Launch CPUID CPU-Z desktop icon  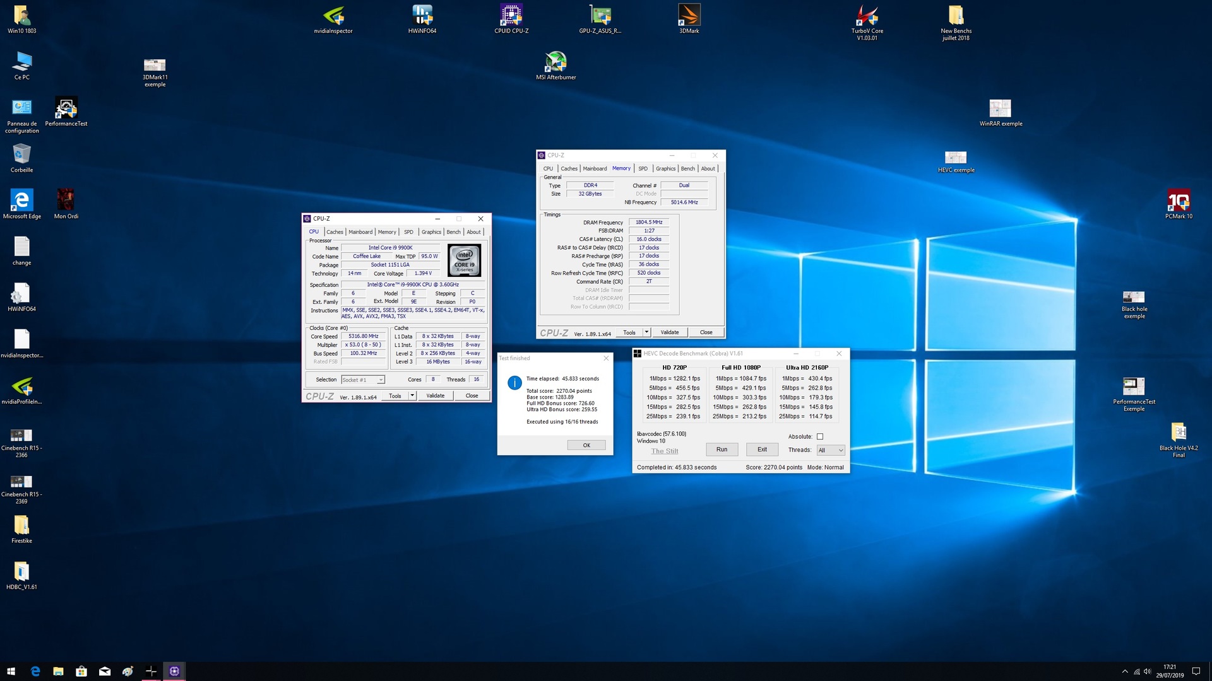511,20
